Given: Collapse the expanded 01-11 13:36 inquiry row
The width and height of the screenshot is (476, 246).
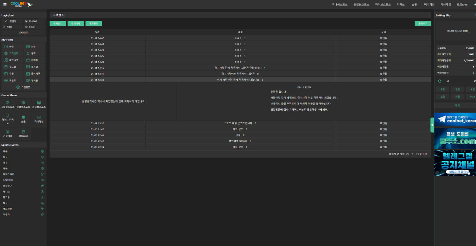Looking at the screenshot, I should (240, 80).
